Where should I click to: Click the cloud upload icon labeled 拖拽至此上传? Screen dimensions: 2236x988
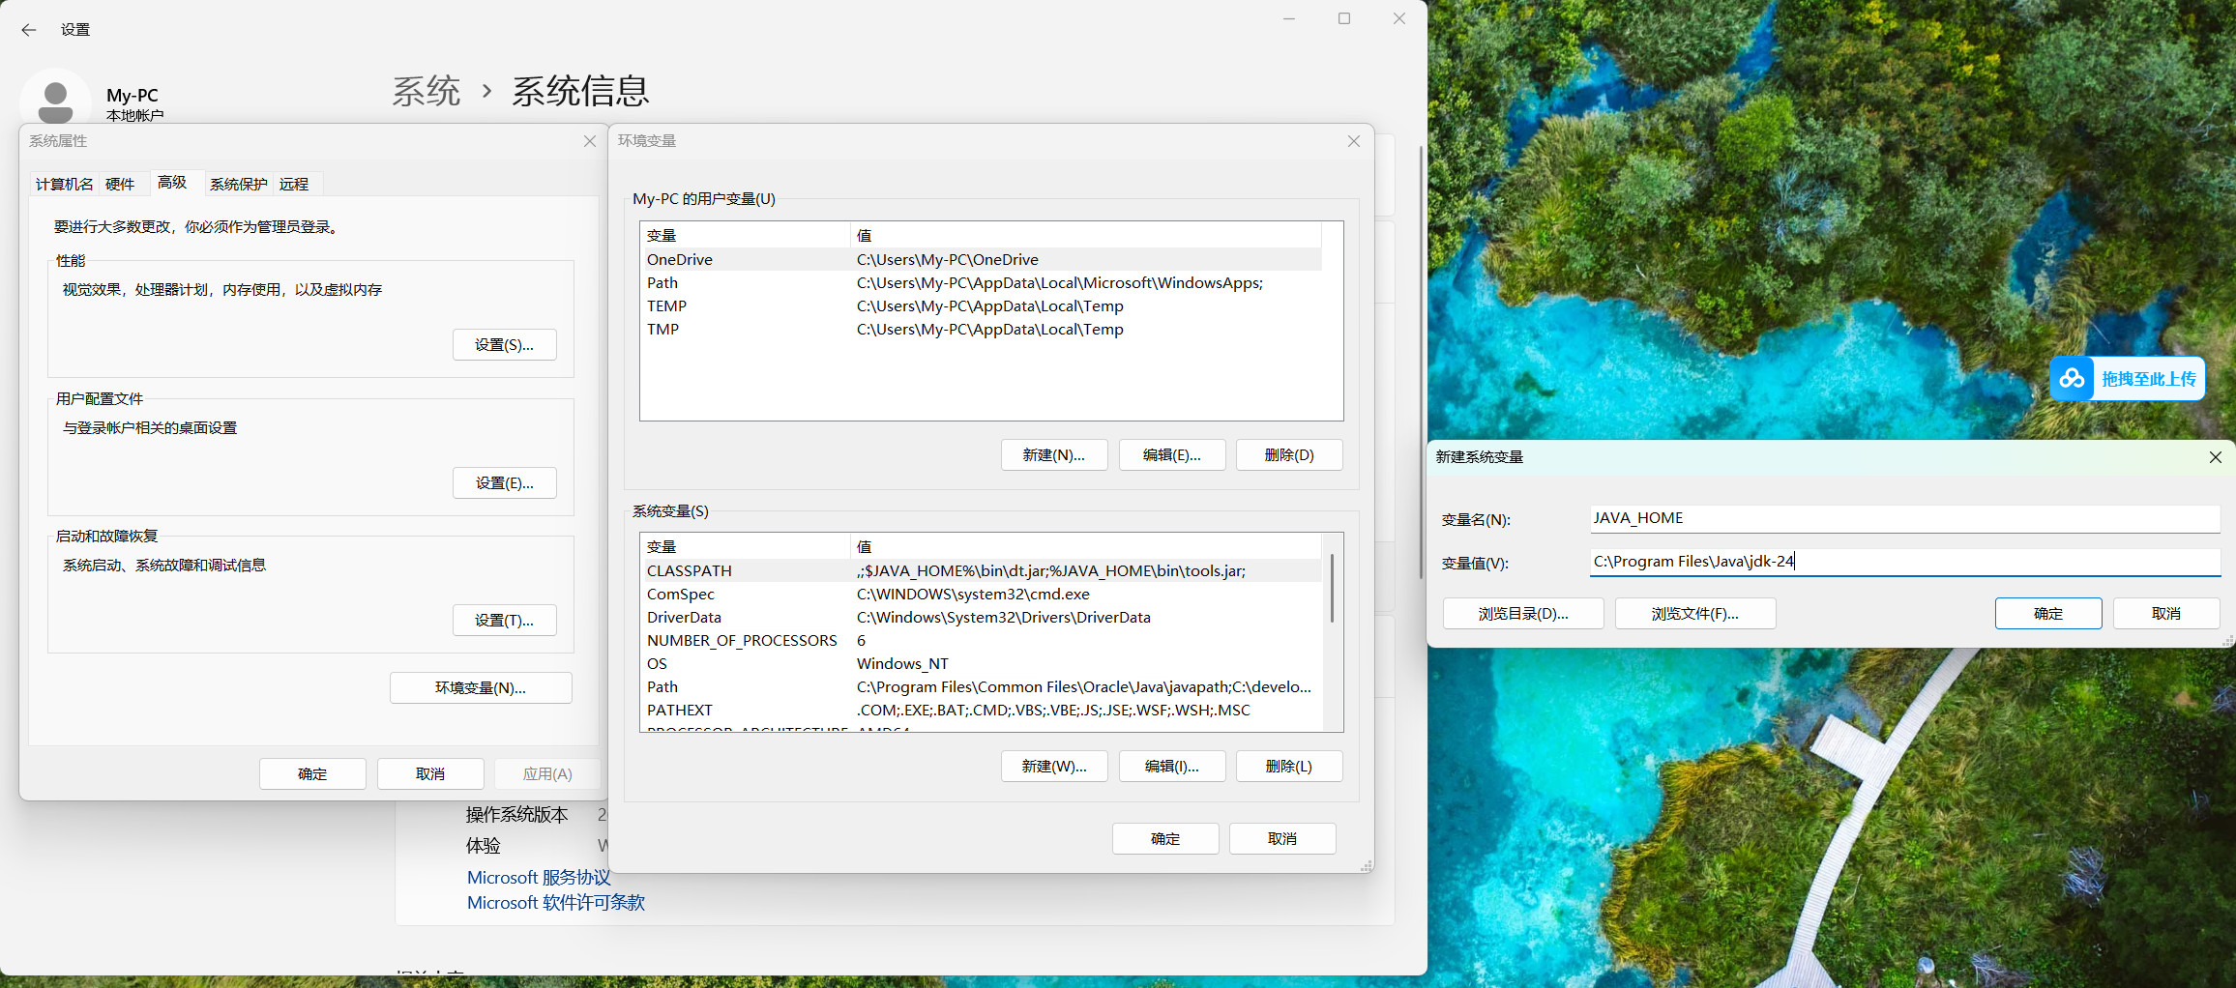click(2072, 378)
